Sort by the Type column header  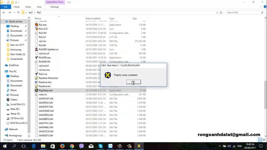tap(112, 18)
